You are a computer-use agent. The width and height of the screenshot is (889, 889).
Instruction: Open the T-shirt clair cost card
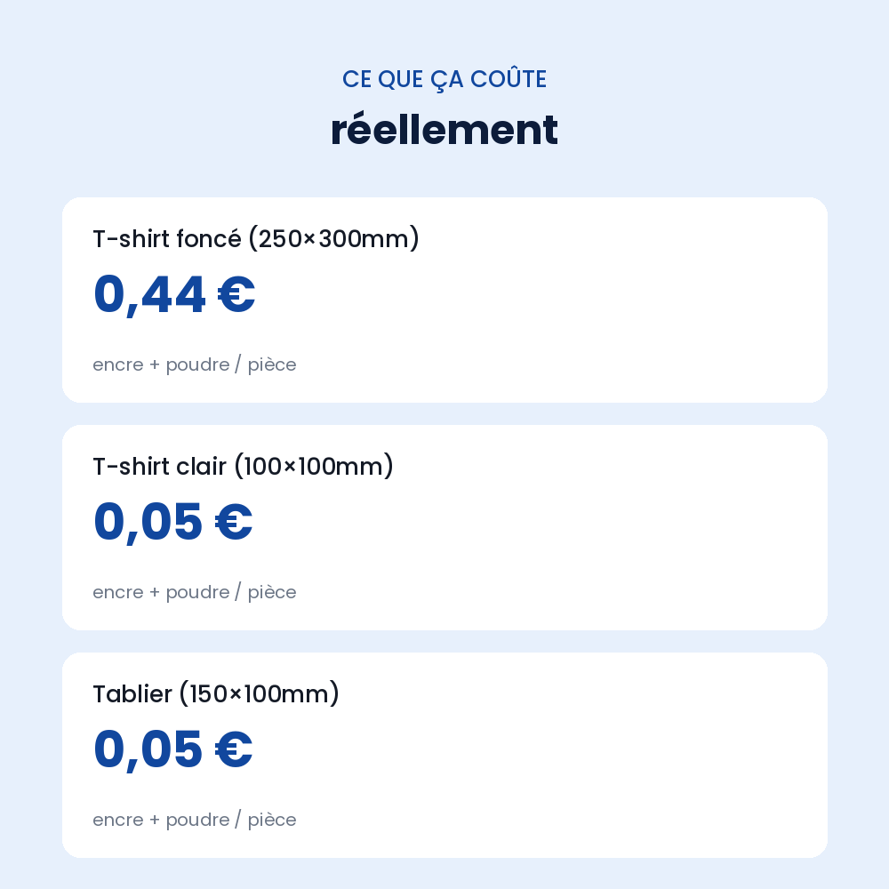(x=444, y=527)
